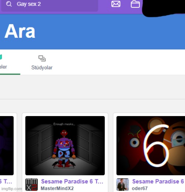Screen dimensions: 185x192
Task: Click the Stüdyolar stacked-windows icon
Action: click(42, 58)
